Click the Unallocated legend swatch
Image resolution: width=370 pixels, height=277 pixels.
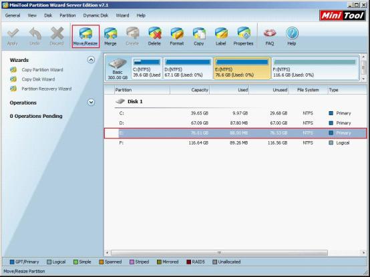coord(215,262)
